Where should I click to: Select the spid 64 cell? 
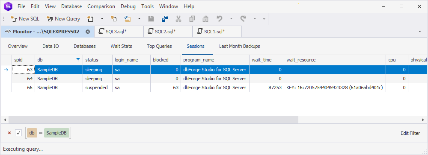(23, 79)
